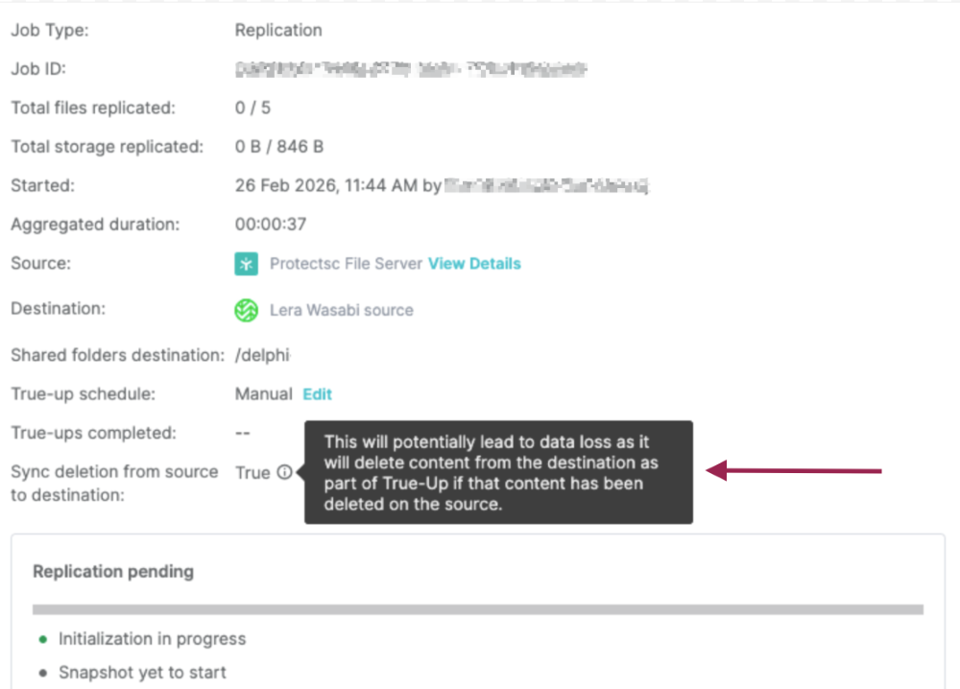Click the green Wasabi destination icon

point(247,310)
